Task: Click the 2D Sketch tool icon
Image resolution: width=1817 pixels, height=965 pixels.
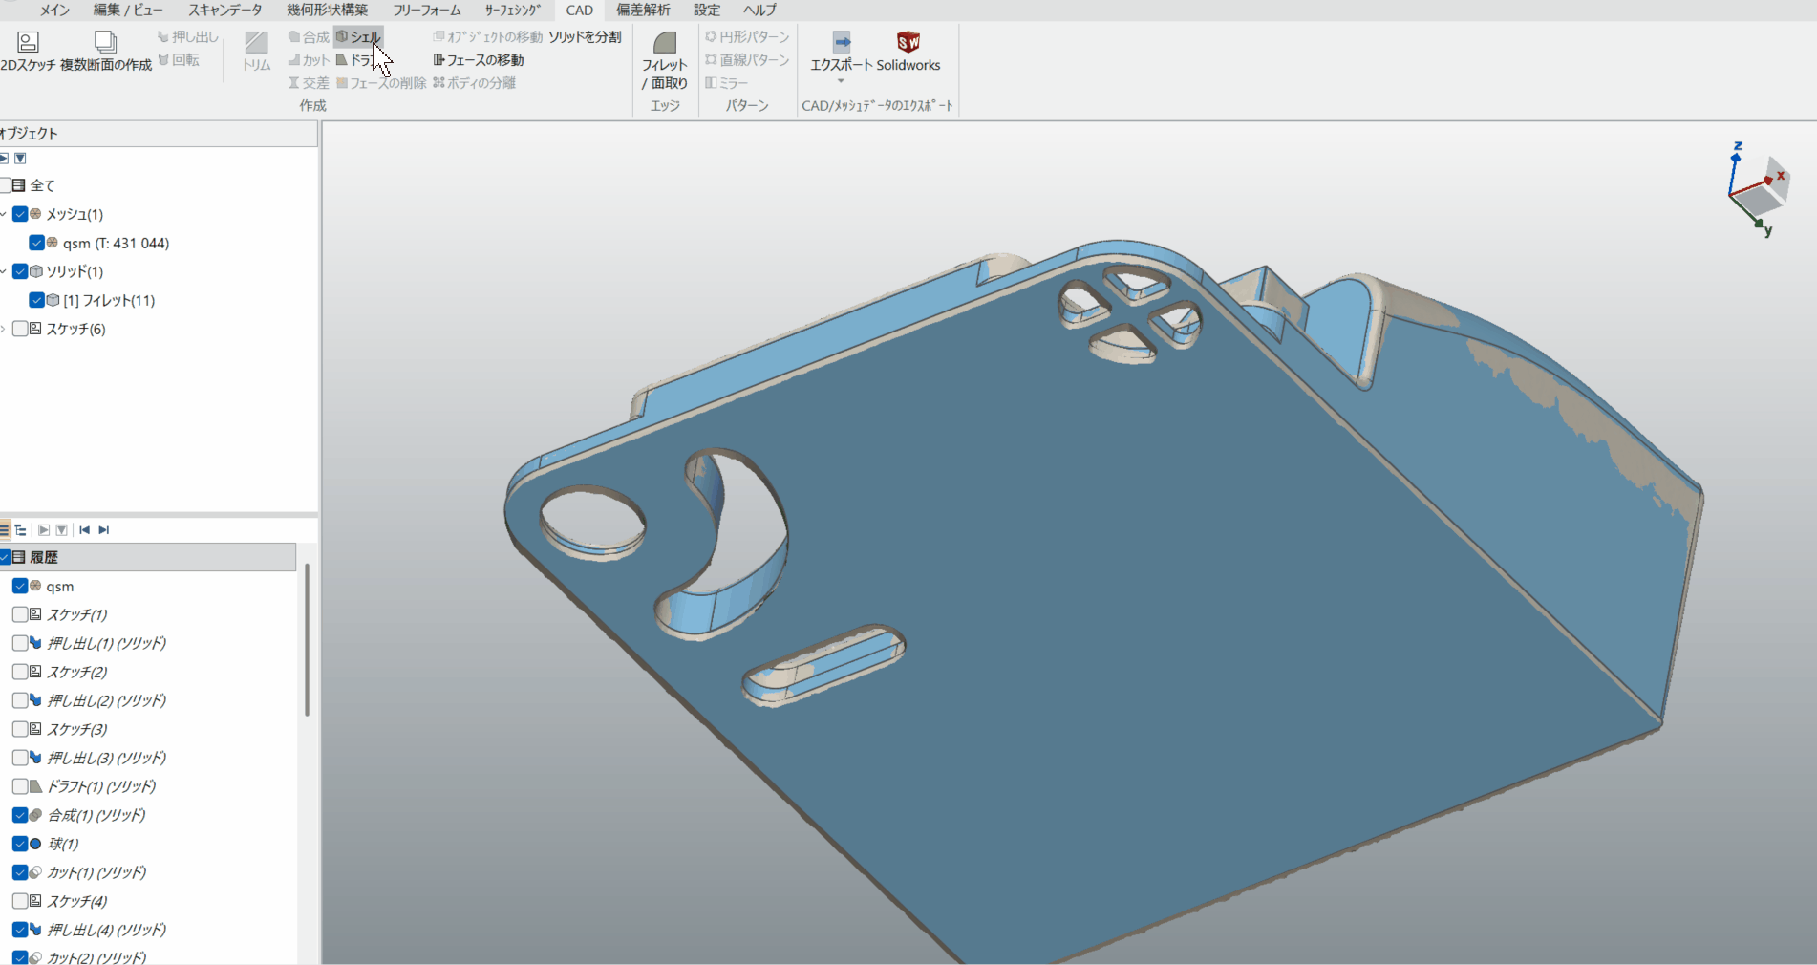Action: tap(28, 42)
